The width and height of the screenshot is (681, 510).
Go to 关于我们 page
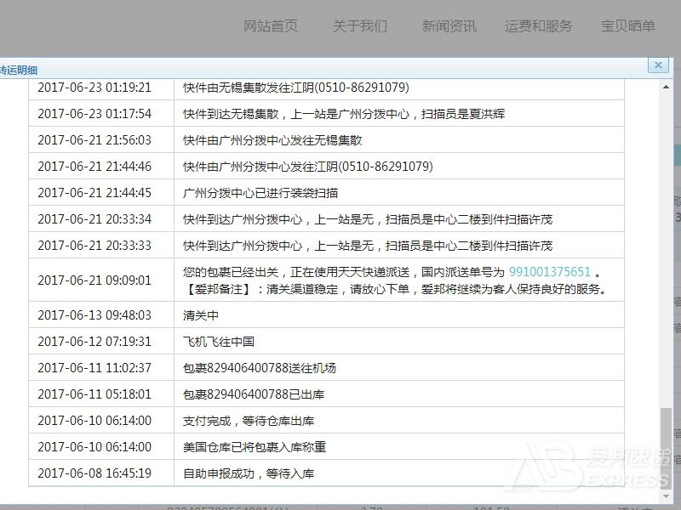point(360,26)
